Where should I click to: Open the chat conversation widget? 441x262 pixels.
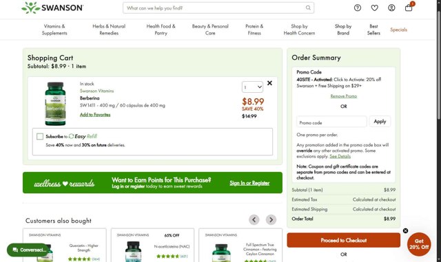click(x=28, y=250)
